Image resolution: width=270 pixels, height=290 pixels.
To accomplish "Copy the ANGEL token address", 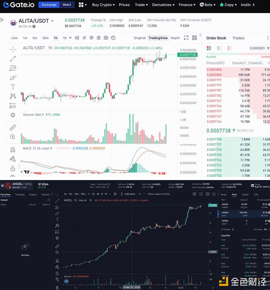I will click(x=109, y=184).
